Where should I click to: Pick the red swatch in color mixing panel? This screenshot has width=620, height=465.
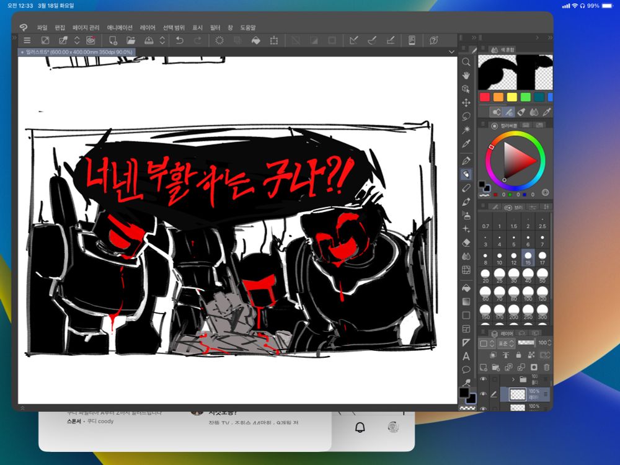click(x=484, y=97)
